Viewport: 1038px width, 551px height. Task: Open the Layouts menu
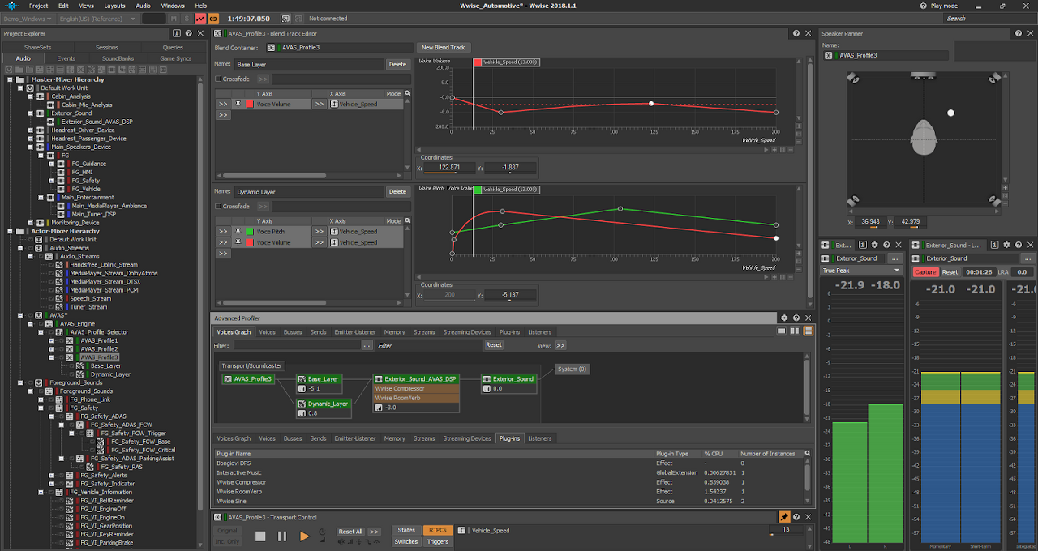[114, 6]
